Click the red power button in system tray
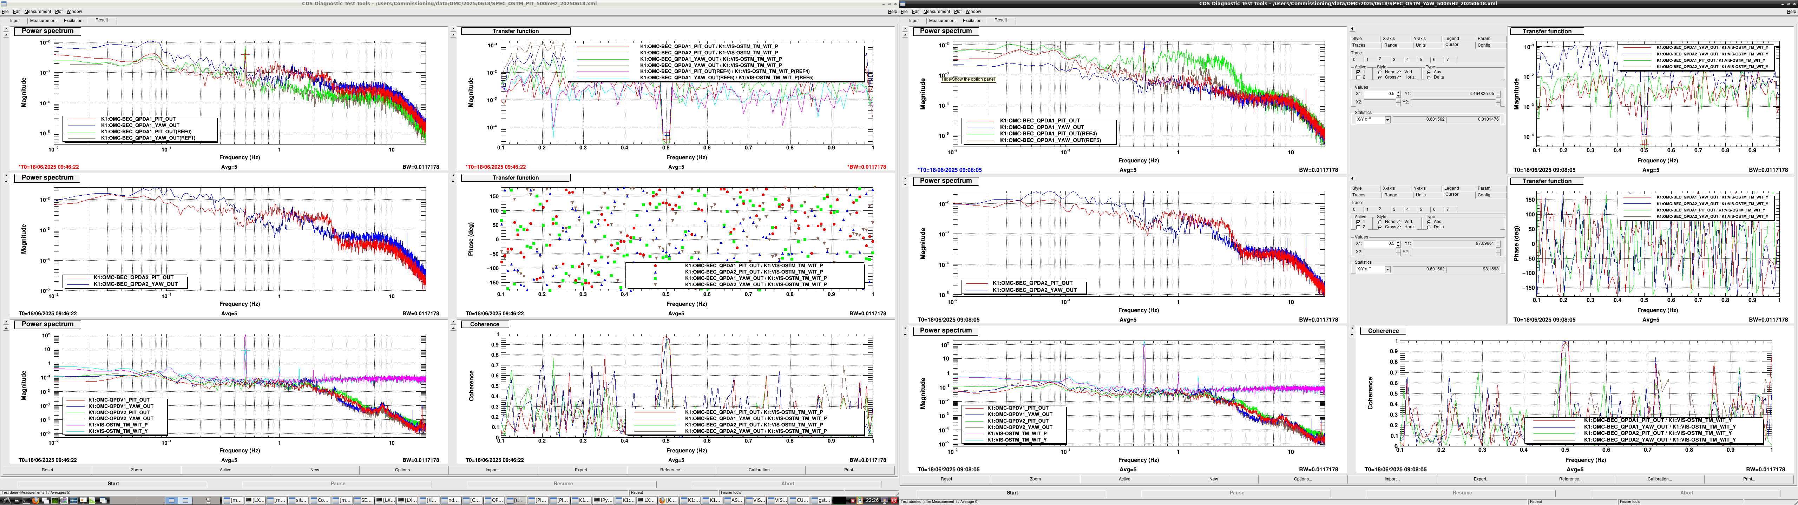This screenshot has height=505, width=1798. 894,500
